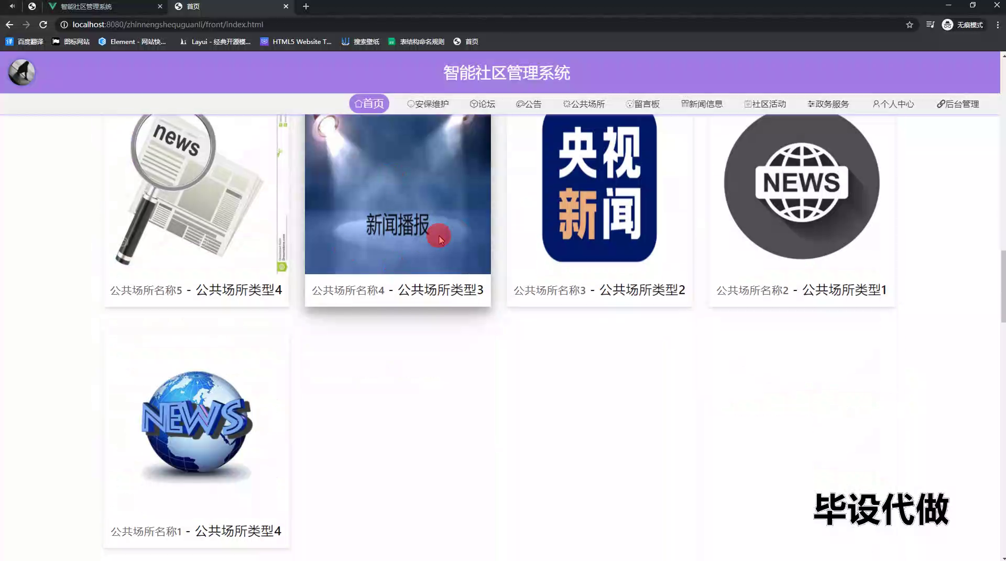Go forward to the next page
The image size is (1006, 561).
[x=26, y=25]
